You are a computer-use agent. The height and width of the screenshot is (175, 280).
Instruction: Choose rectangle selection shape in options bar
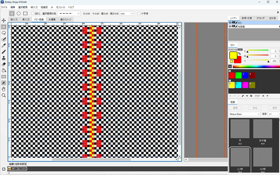12,13
